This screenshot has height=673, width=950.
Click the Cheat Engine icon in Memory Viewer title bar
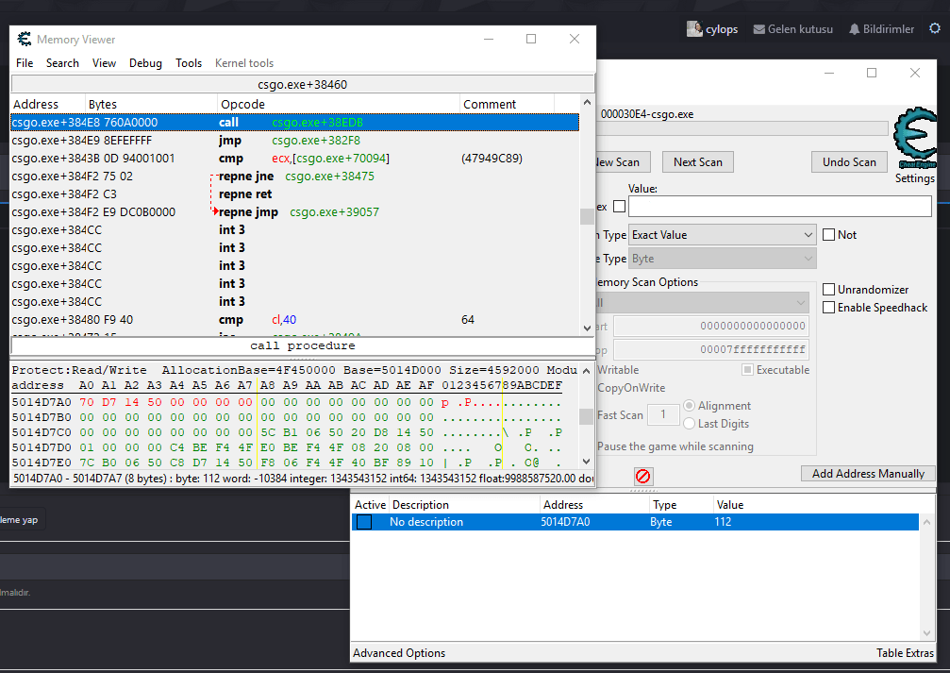point(25,39)
